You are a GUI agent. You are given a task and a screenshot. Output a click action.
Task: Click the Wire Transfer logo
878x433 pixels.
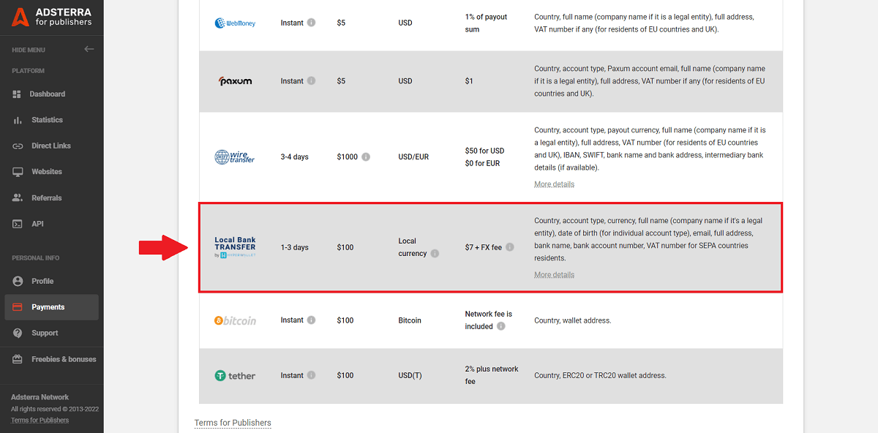point(235,157)
